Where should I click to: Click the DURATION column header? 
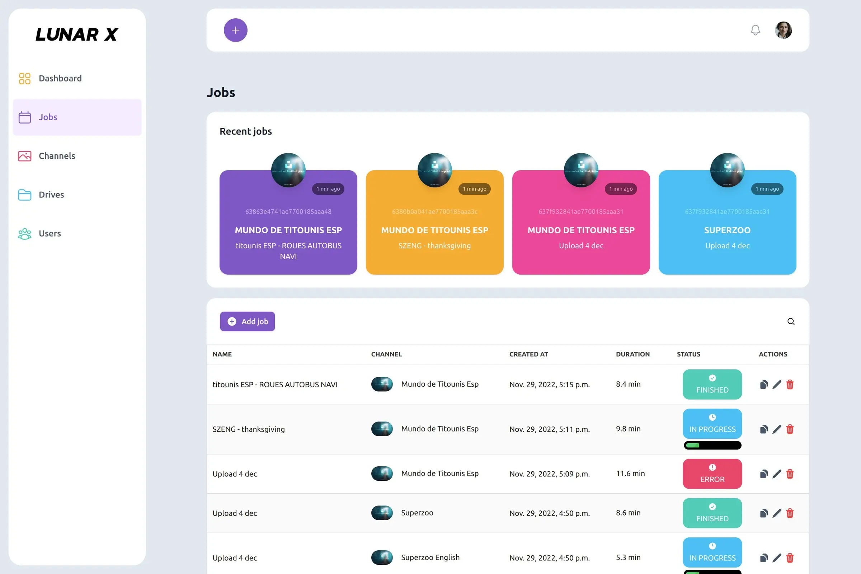pyautogui.click(x=633, y=354)
